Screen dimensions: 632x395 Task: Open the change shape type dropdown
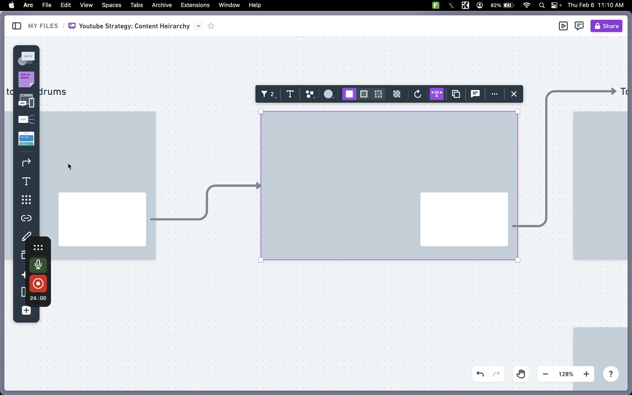point(310,94)
